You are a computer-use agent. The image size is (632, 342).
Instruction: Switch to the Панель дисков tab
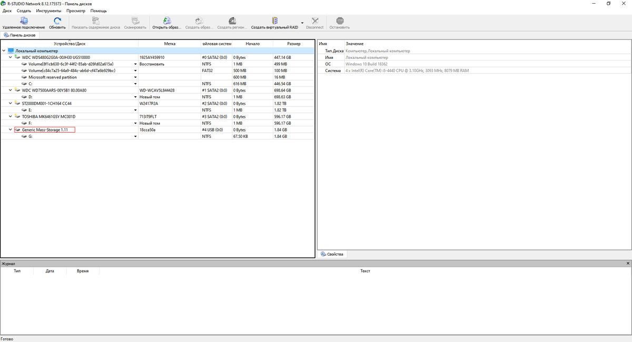20,35
